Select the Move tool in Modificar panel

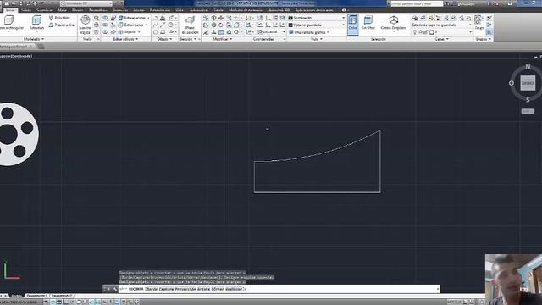[221, 18]
